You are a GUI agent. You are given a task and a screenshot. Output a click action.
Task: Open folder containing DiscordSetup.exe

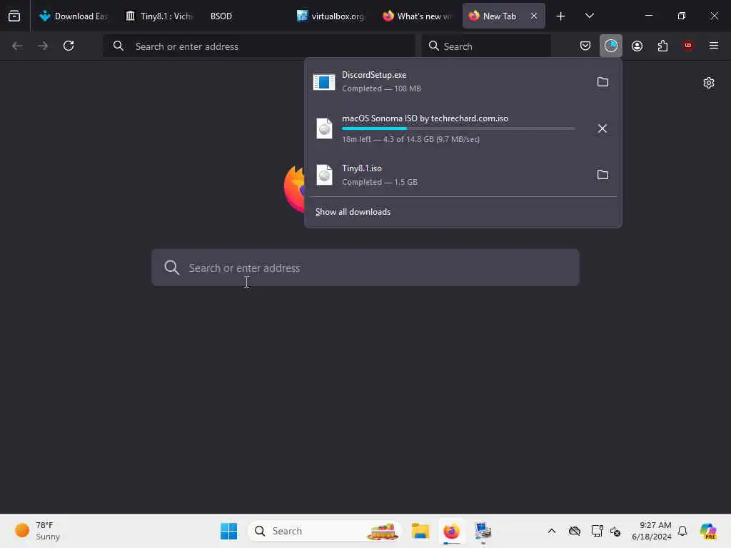[x=603, y=81]
